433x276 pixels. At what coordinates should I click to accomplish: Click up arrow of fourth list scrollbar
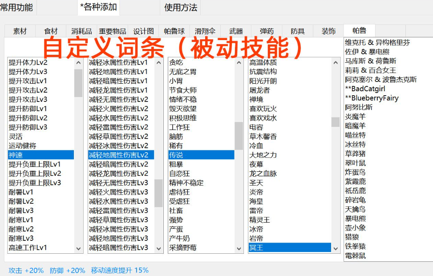click(x=336, y=63)
